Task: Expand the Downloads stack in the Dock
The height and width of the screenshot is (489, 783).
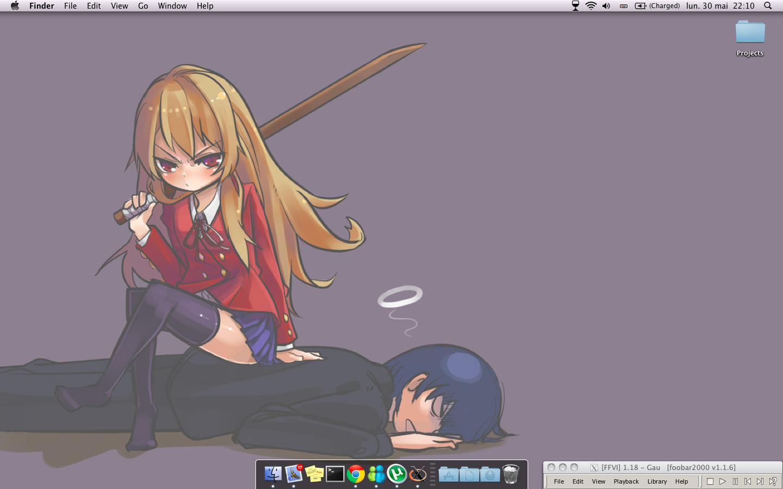Action: pyautogui.click(x=490, y=474)
